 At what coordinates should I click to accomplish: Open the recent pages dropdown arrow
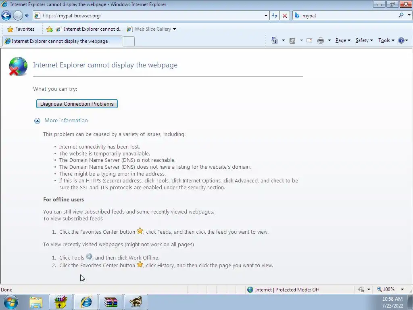pos(27,16)
